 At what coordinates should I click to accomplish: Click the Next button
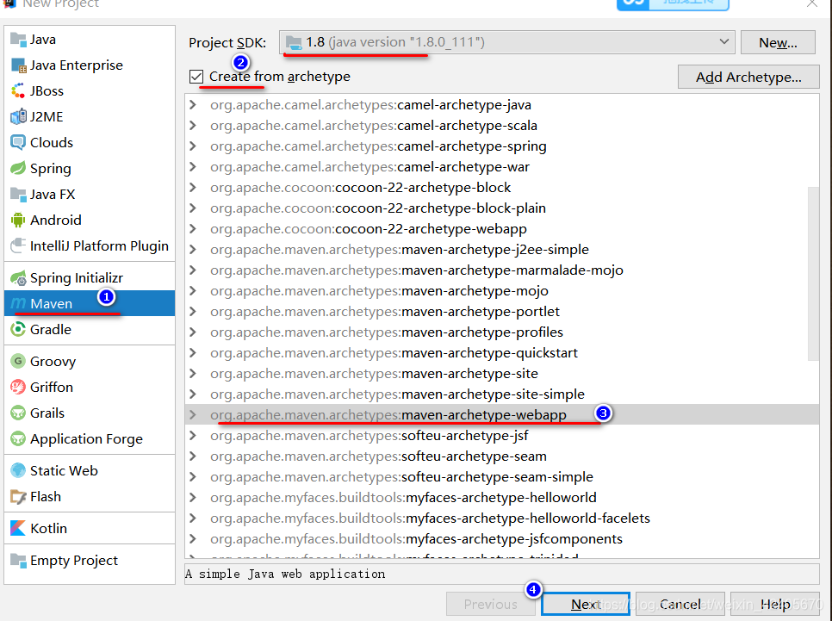pos(586,604)
